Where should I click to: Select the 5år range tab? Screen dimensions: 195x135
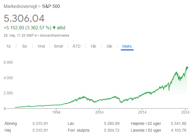(x=109, y=46)
